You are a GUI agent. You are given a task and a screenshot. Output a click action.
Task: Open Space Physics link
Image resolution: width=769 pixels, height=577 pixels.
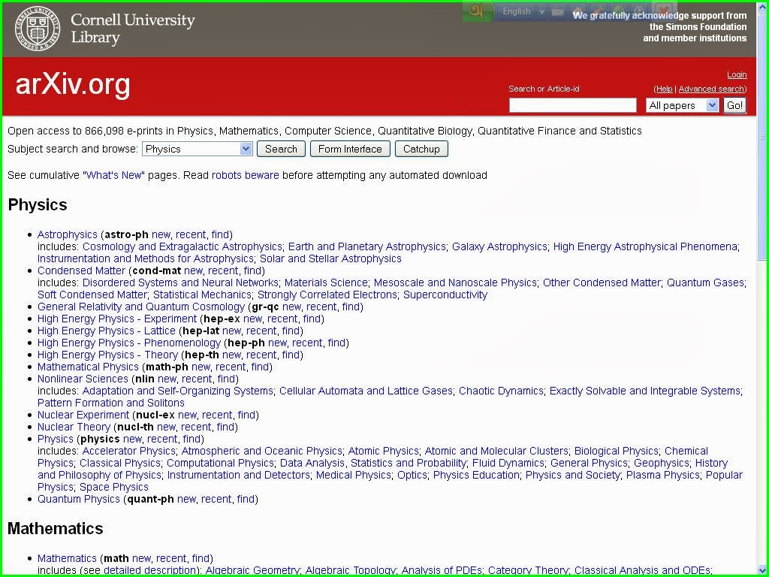click(x=114, y=487)
